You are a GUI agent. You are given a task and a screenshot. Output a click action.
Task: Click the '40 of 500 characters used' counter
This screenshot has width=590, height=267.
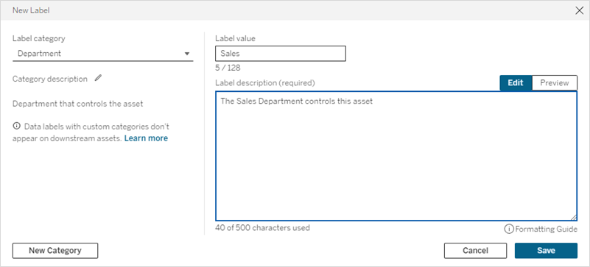pyautogui.click(x=263, y=227)
